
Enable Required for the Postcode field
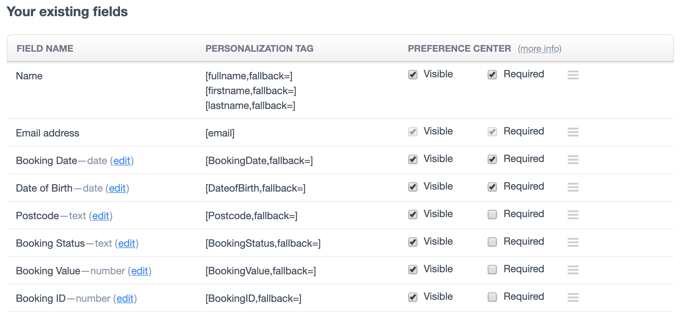point(492,214)
